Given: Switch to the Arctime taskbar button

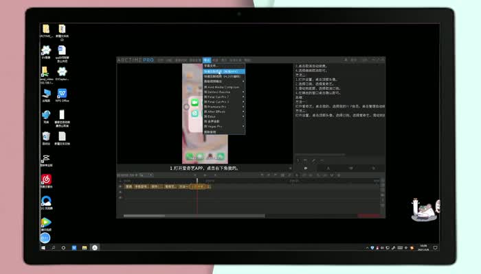Looking at the screenshot, I should 95,248.
